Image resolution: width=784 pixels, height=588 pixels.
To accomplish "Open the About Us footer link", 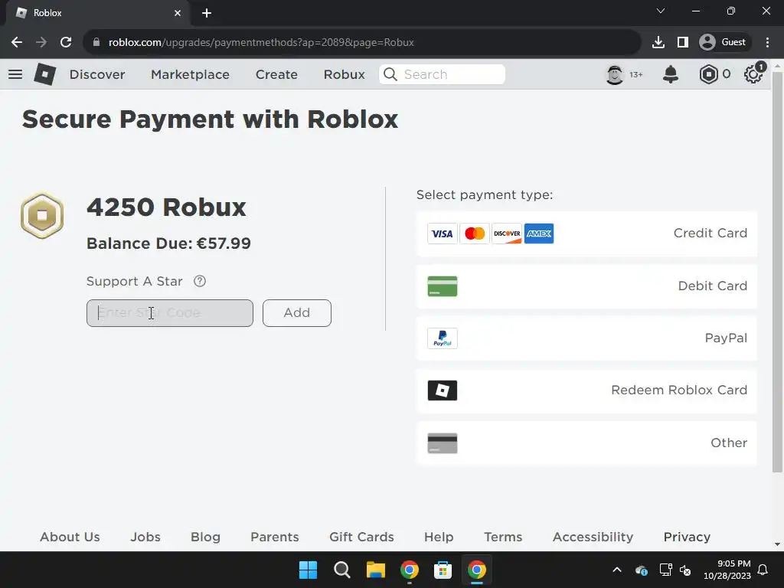I will [70, 537].
